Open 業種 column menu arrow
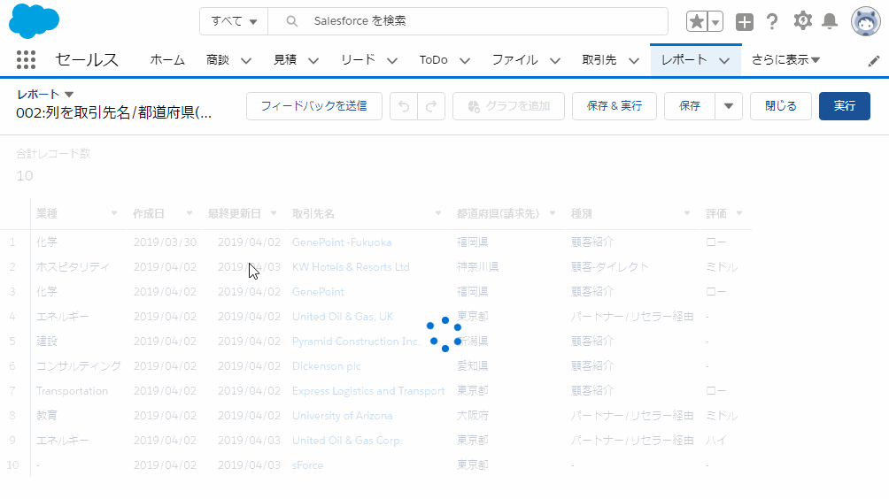Image resolution: width=889 pixels, height=499 pixels. click(x=114, y=213)
